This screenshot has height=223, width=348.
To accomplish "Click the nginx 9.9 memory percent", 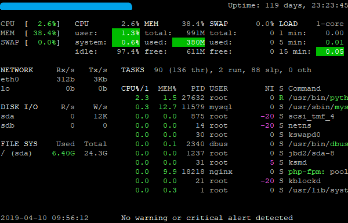I will coord(170,172).
